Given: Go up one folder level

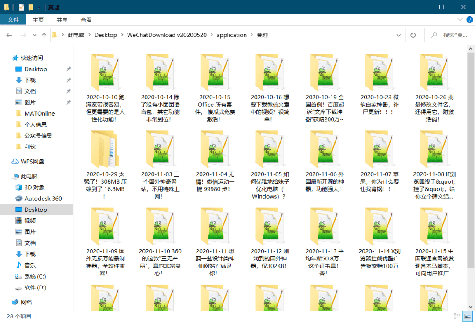Looking at the screenshot, I should (x=44, y=35).
